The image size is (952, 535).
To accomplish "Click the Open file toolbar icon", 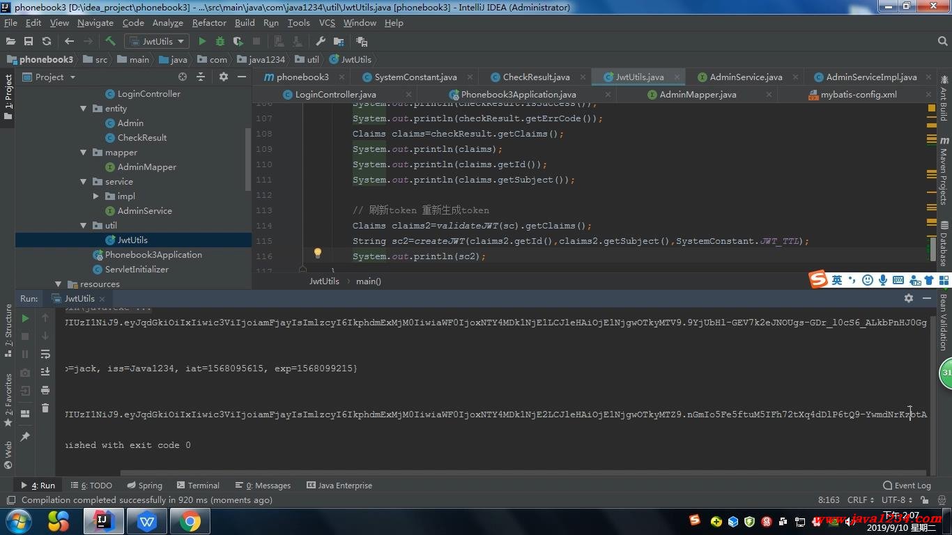I will [x=10, y=41].
